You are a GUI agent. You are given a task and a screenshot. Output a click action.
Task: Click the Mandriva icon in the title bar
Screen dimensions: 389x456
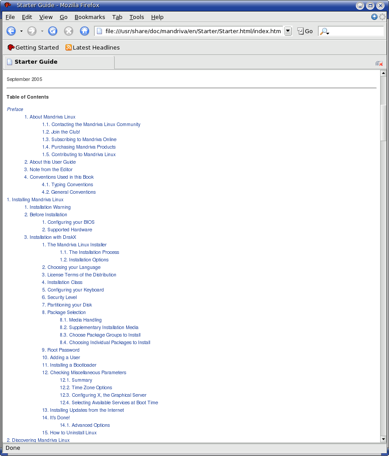pos(8,5)
